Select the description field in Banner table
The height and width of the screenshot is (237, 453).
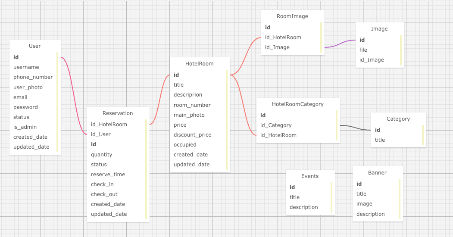(x=370, y=214)
